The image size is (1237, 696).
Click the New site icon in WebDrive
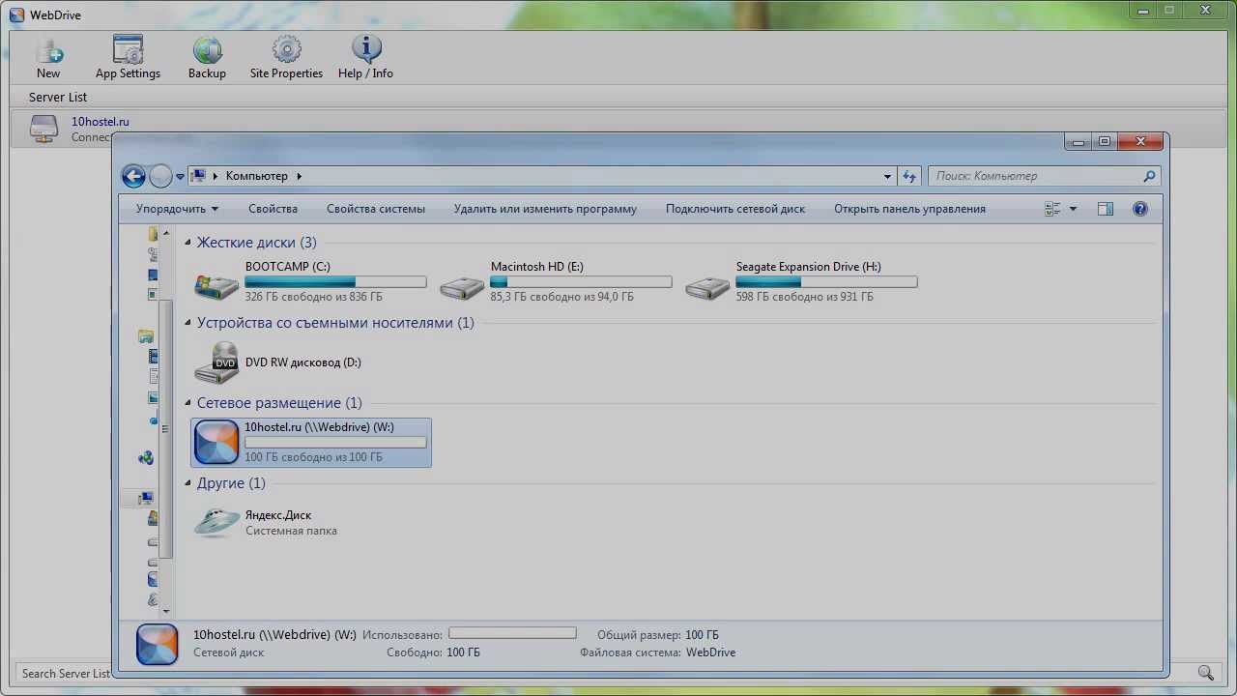coord(48,49)
